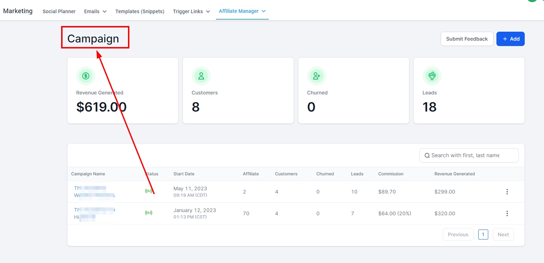Image resolution: width=544 pixels, height=263 pixels.
Task: Click live status icon for May 11 campaign
Action: tap(148, 191)
